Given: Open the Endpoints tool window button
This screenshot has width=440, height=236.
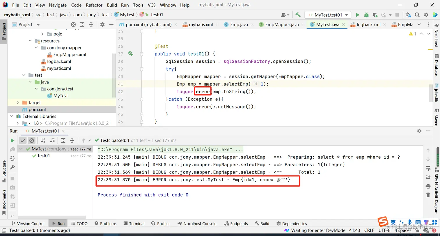Looking at the screenshot, I should pyautogui.click(x=236, y=224).
